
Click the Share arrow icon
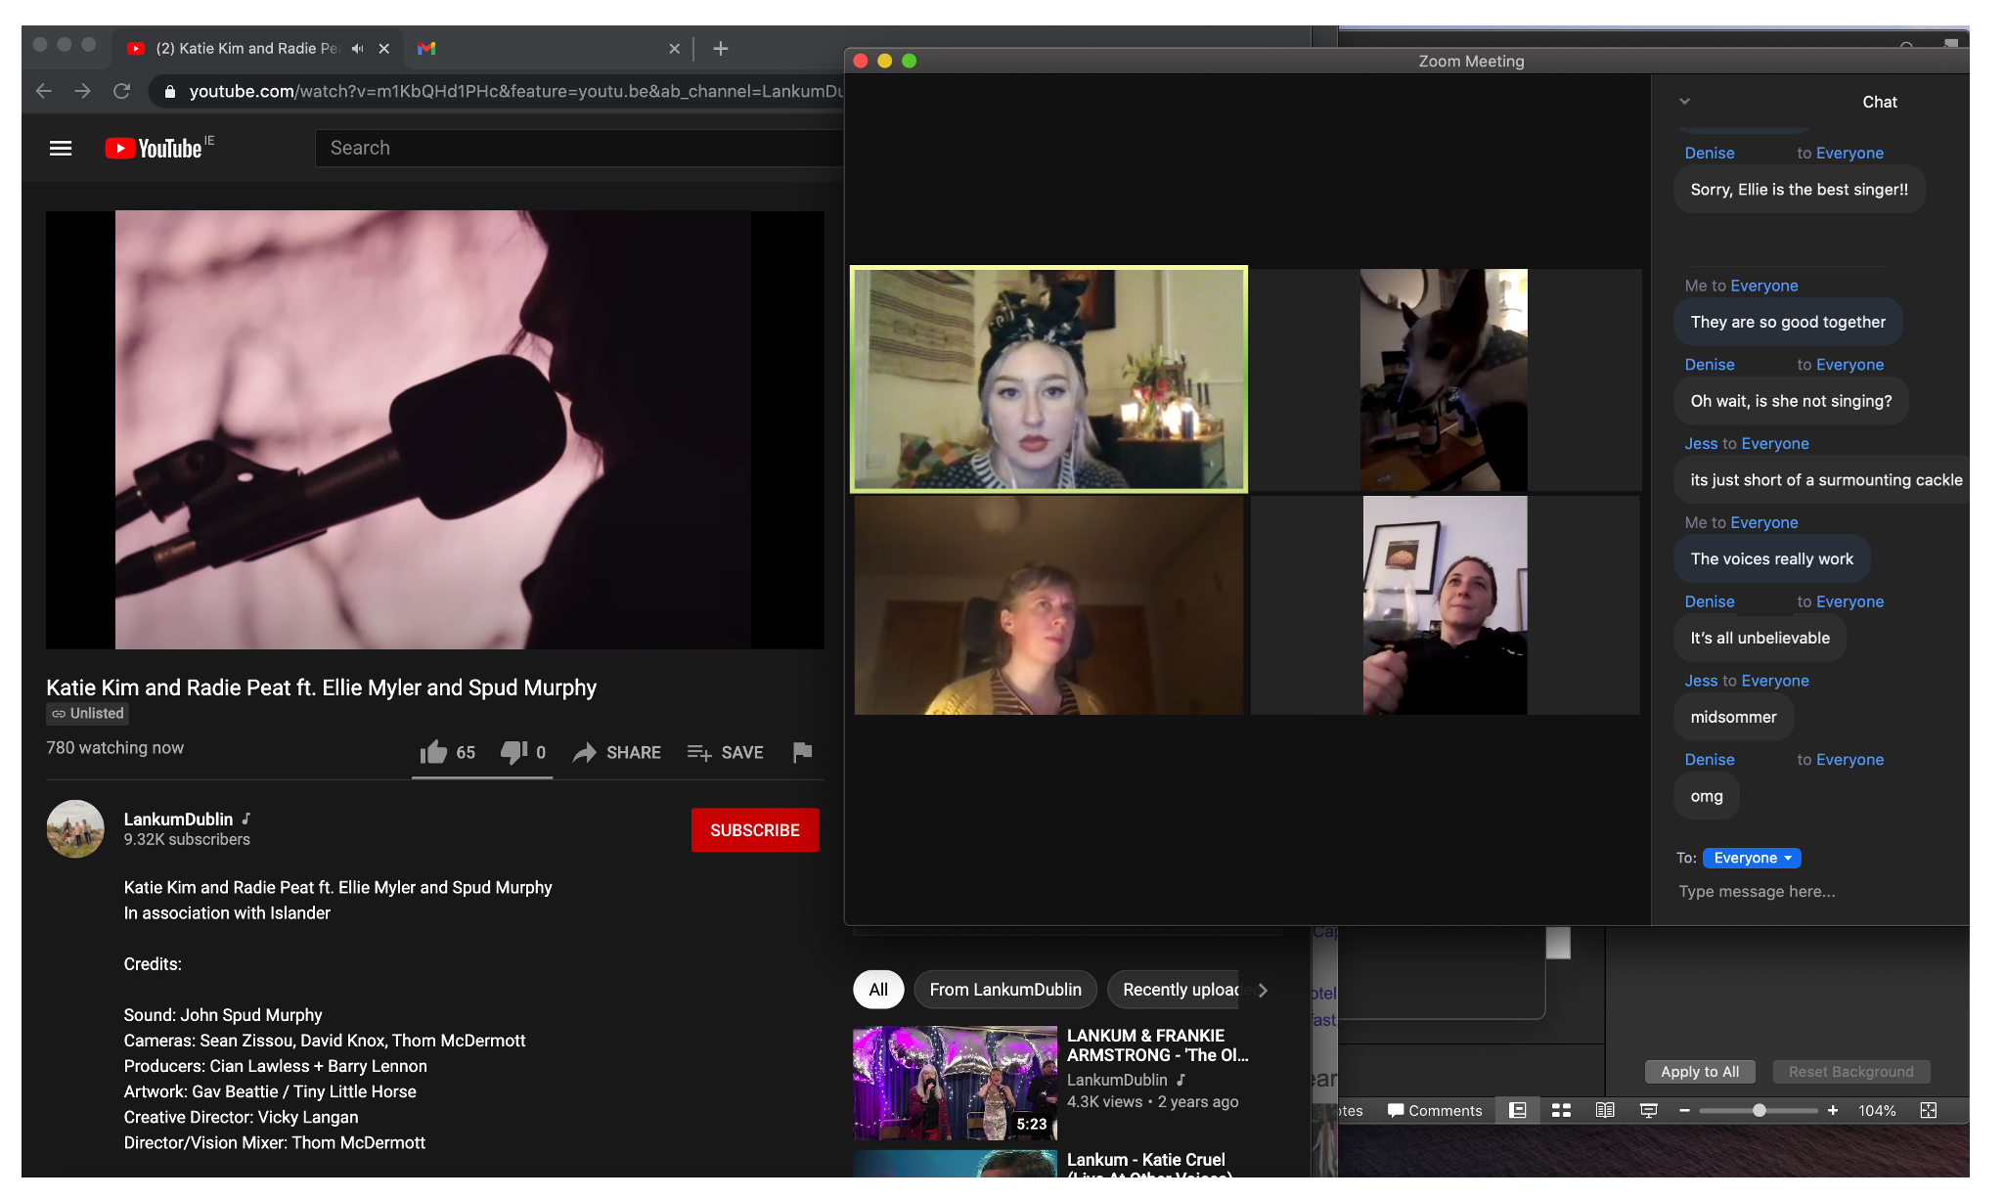pos(585,752)
